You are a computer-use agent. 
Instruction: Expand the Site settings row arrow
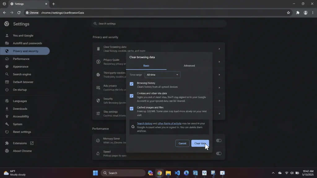tap(219, 113)
